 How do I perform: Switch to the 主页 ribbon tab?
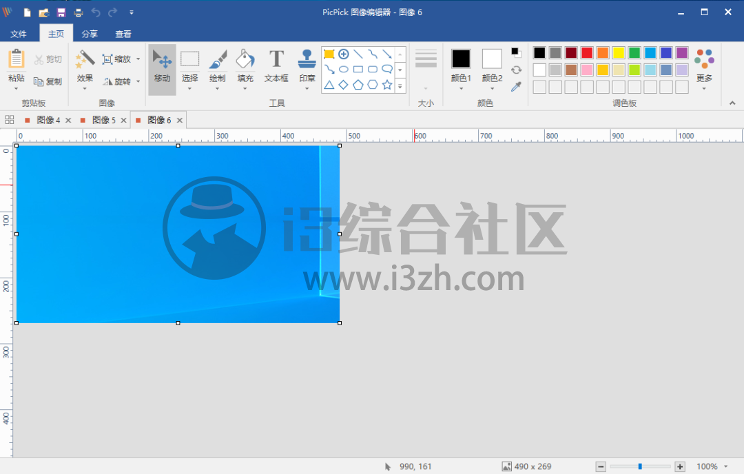point(56,34)
